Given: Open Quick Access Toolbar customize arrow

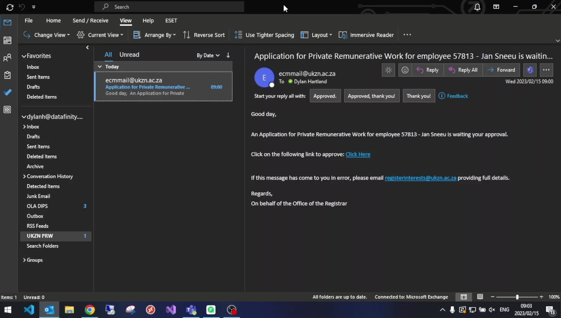Looking at the screenshot, I should point(34,7).
